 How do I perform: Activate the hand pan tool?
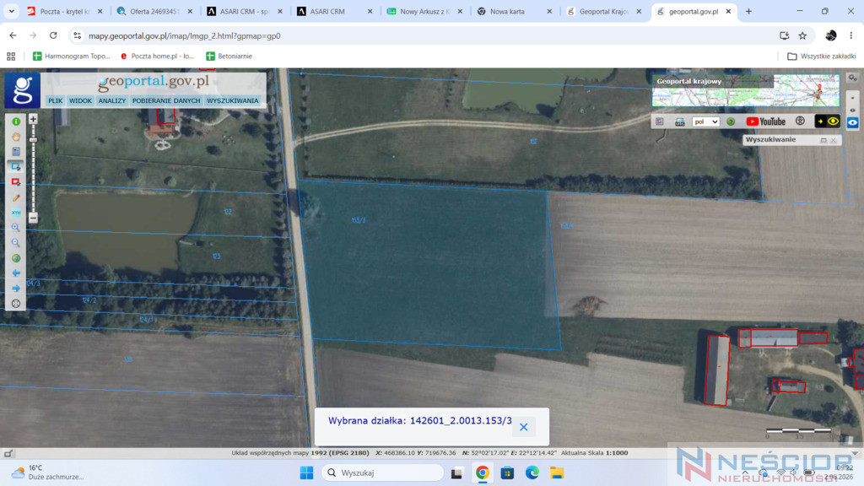pyautogui.click(x=16, y=137)
